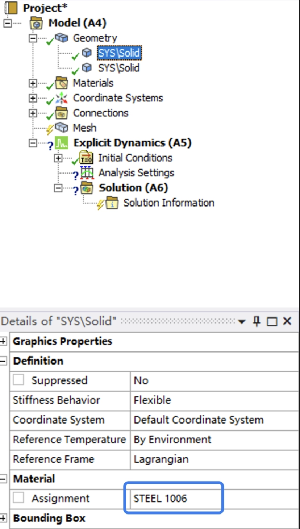Viewport: 300px width, 529px height.
Task: Close the Details of SYS\Solid panel
Action: click(287, 321)
